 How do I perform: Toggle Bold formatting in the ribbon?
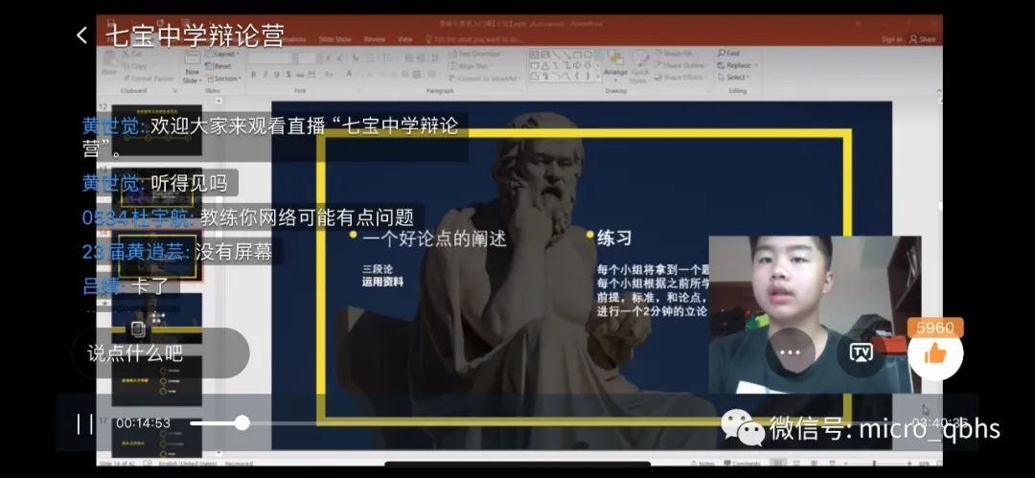click(253, 74)
